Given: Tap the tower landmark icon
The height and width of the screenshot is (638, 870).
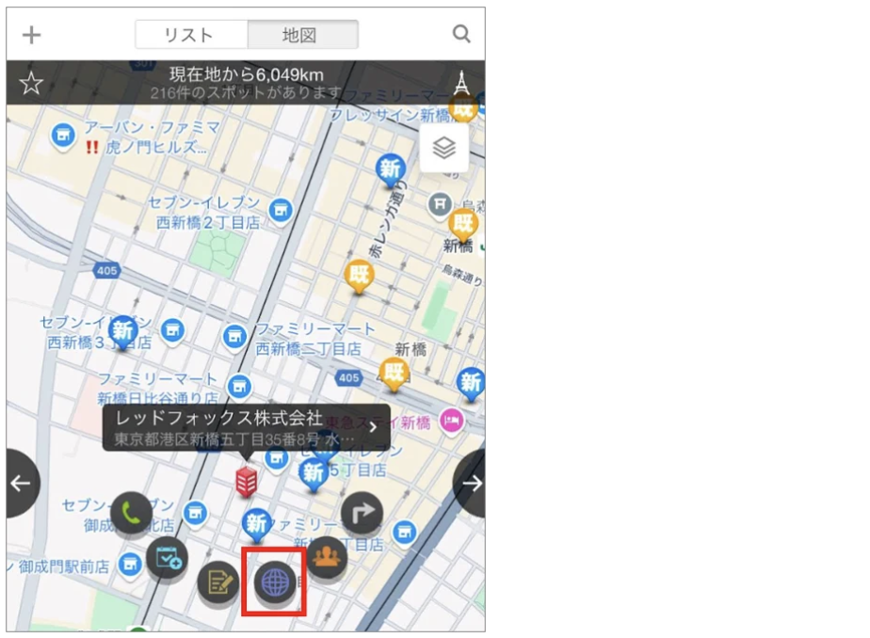Looking at the screenshot, I should click(x=461, y=83).
